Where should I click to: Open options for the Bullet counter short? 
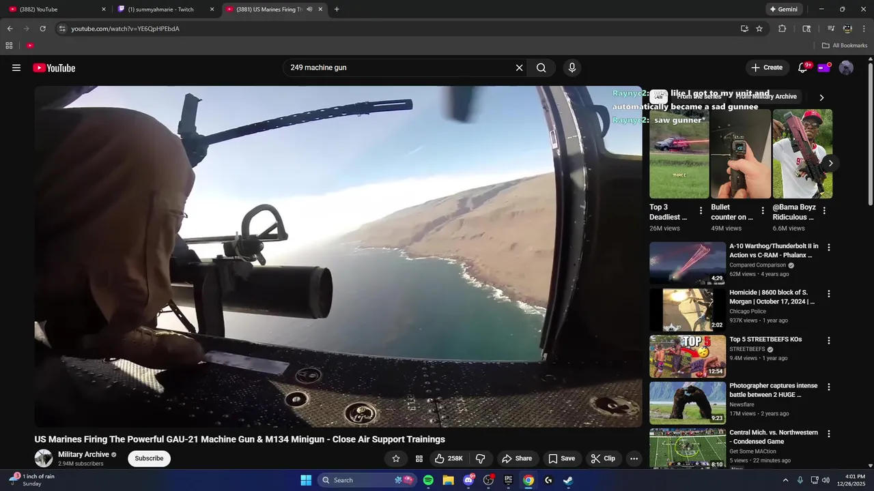(763, 211)
